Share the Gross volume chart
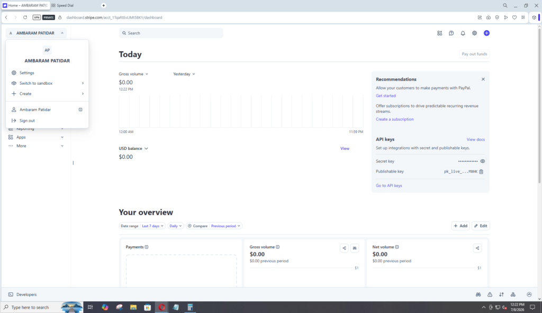Viewport: 542px width, 313px height. (x=344, y=248)
